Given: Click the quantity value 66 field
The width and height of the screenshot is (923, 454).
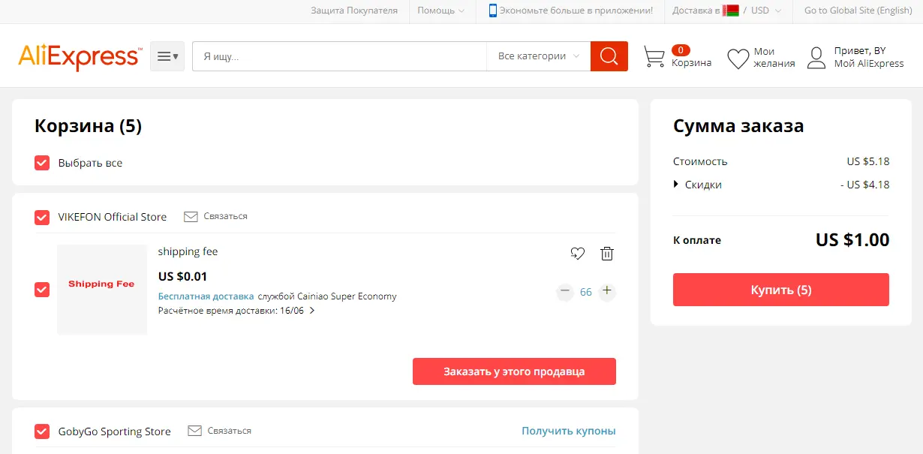Looking at the screenshot, I should [586, 291].
